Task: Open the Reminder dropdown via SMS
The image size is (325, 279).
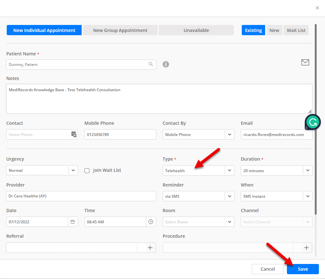Action: point(198,196)
